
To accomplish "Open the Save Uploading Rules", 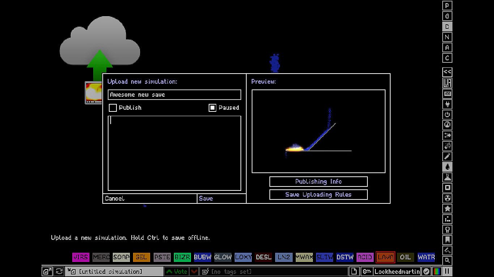I will pos(318,194).
